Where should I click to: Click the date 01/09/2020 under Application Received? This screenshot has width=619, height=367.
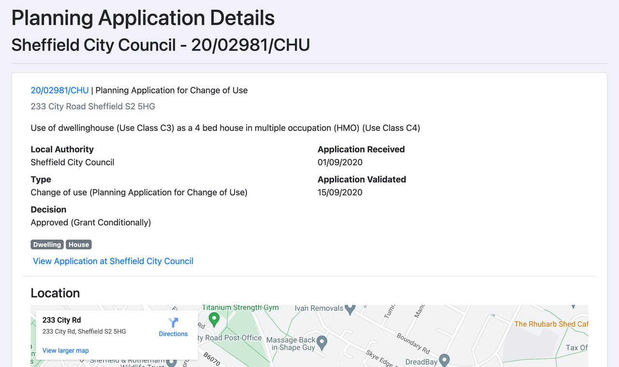coord(340,162)
